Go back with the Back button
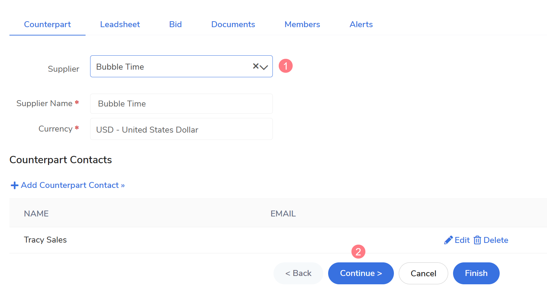547x293 pixels. (298, 273)
